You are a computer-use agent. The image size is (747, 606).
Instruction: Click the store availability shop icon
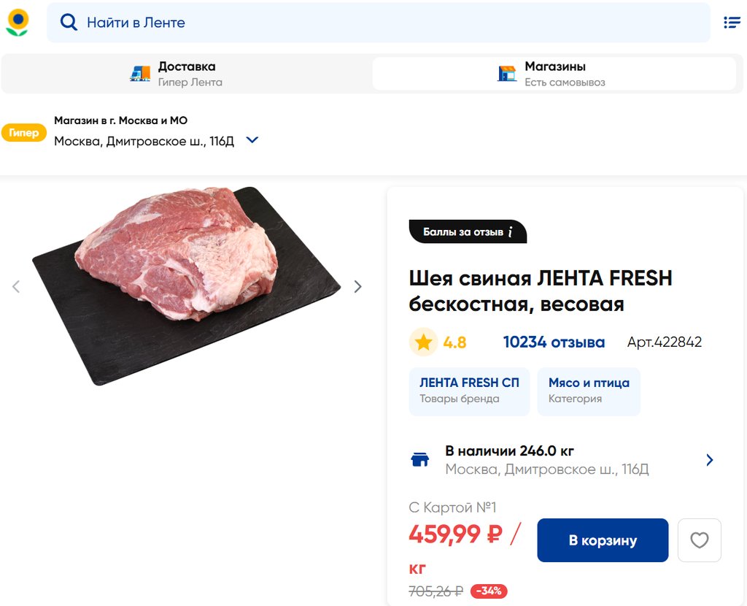pos(420,460)
